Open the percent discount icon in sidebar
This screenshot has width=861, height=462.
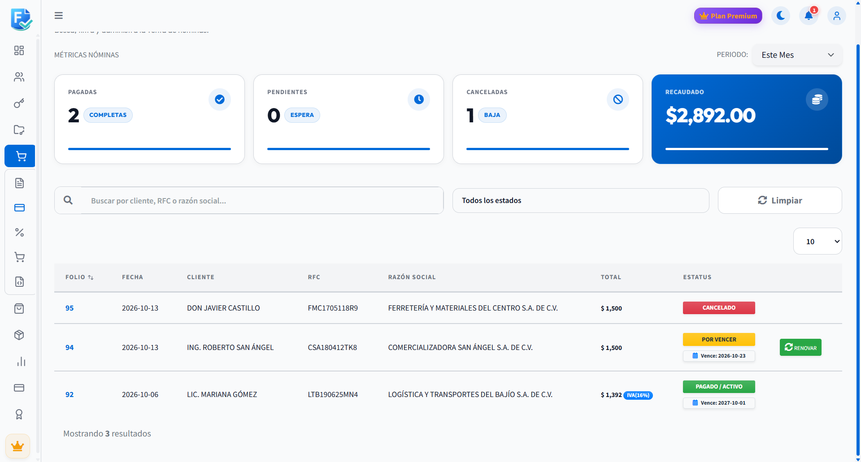[19, 232]
